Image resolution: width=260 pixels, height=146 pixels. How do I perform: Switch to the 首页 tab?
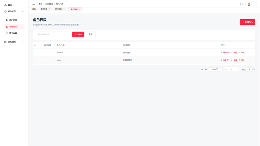[x=34, y=9]
